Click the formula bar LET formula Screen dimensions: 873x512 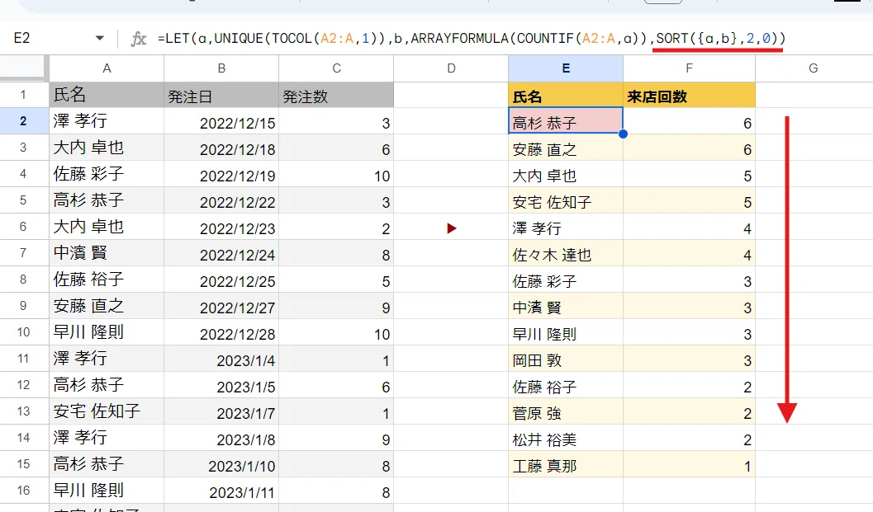tap(472, 39)
